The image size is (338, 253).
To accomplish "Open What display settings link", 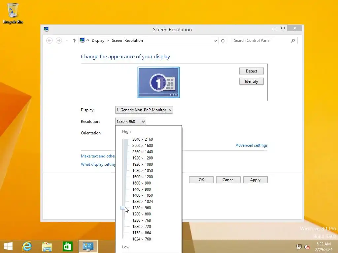I will 98,164.
